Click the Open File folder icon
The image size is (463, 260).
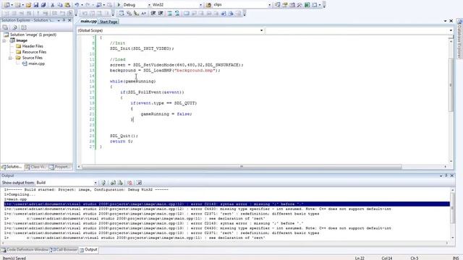pyautogui.click(x=28, y=5)
